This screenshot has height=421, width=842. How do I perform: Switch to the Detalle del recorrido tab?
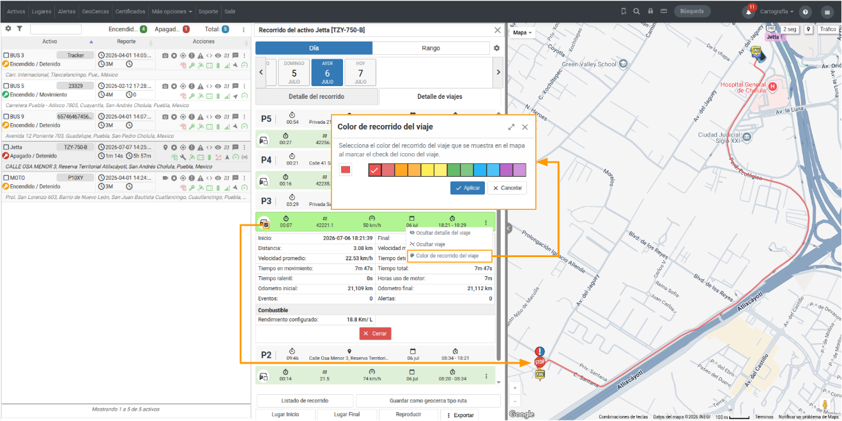coord(316,96)
